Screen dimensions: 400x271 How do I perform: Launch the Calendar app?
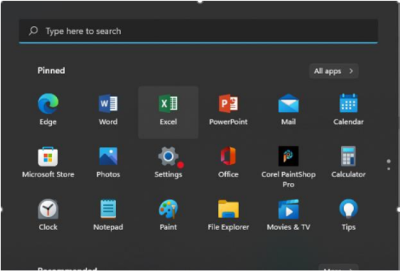(348, 103)
